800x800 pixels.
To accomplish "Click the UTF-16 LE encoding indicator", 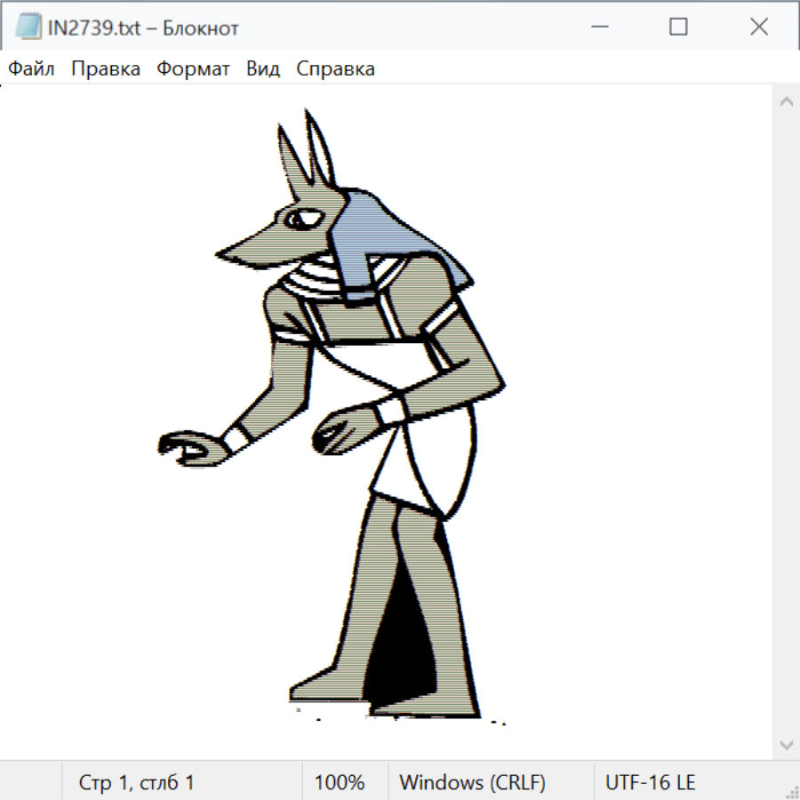I will coord(650,783).
